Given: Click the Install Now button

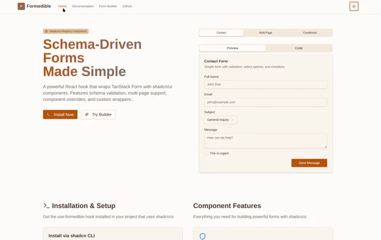Looking at the screenshot, I should coord(61,114).
